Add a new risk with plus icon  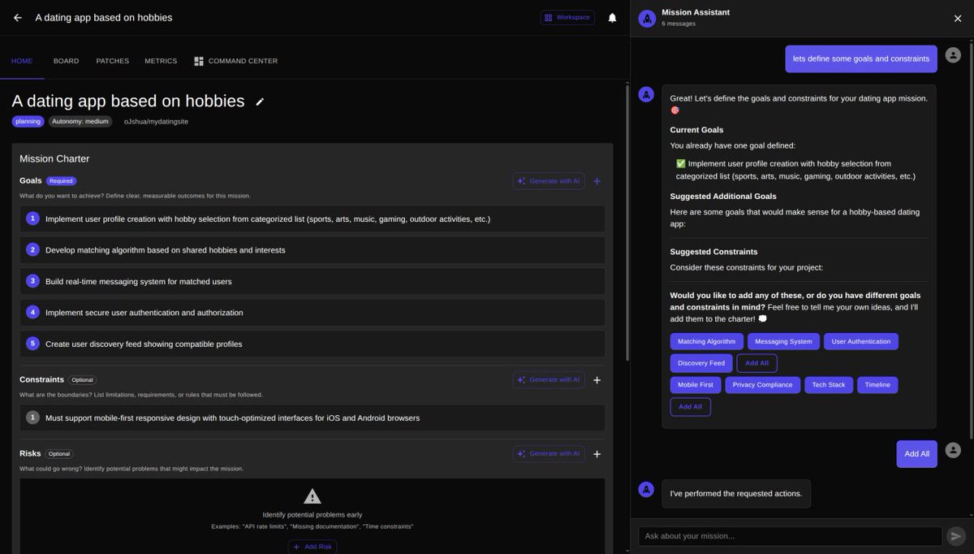(597, 453)
